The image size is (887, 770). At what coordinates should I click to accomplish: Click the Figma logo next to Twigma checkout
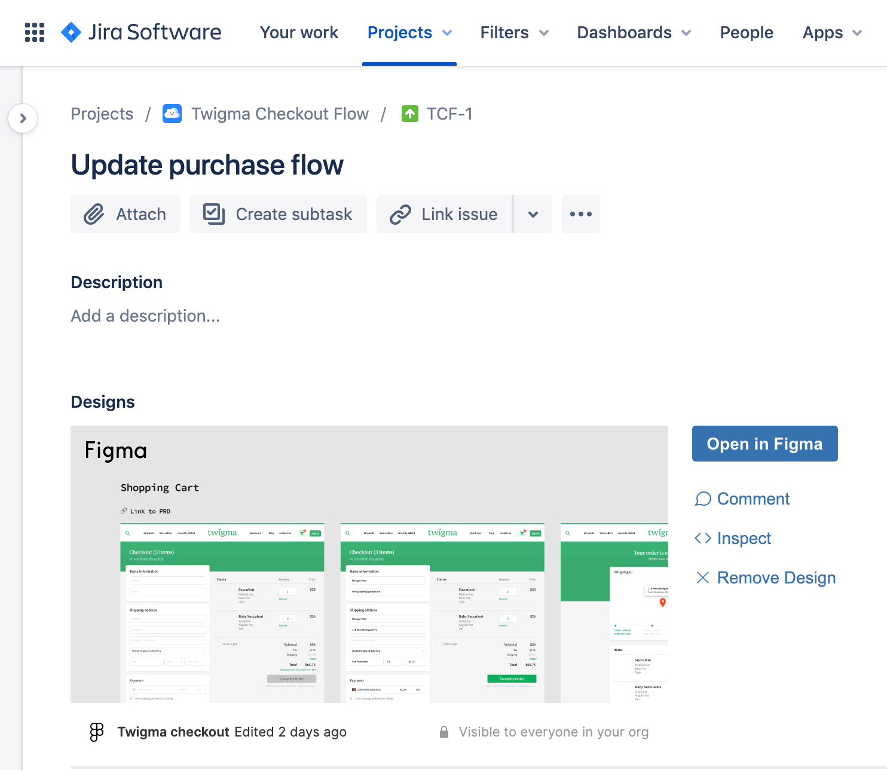pyautogui.click(x=96, y=732)
